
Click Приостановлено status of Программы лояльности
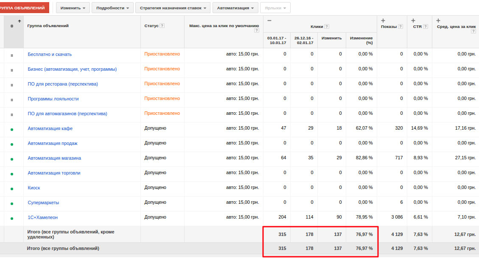[x=162, y=99]
